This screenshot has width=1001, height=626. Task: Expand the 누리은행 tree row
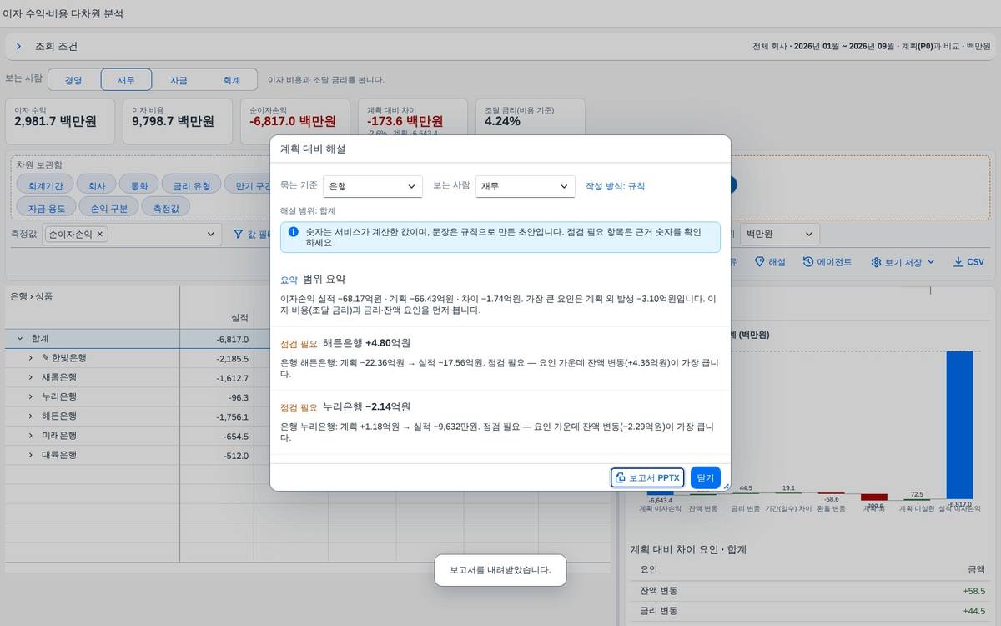[31, 396]
